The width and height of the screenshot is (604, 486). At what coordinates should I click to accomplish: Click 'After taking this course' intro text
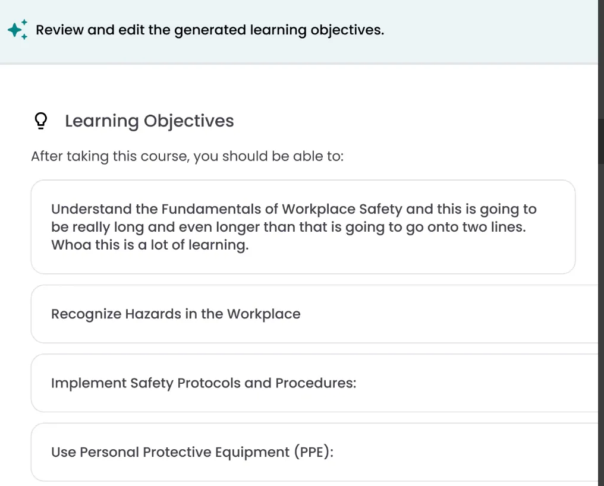coord(187,156)
